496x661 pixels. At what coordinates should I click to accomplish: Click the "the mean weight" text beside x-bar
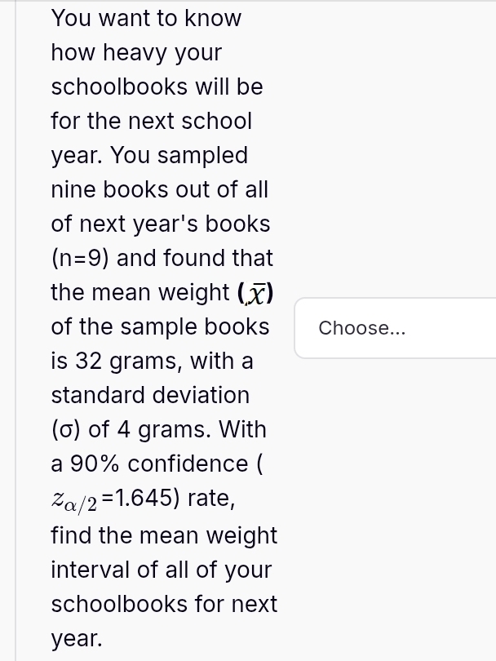tap(139, 292)
